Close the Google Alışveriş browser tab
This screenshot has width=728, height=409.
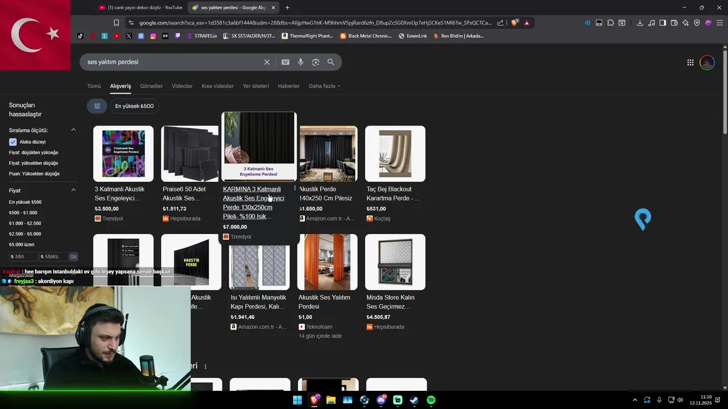click(x=273, y=7)
